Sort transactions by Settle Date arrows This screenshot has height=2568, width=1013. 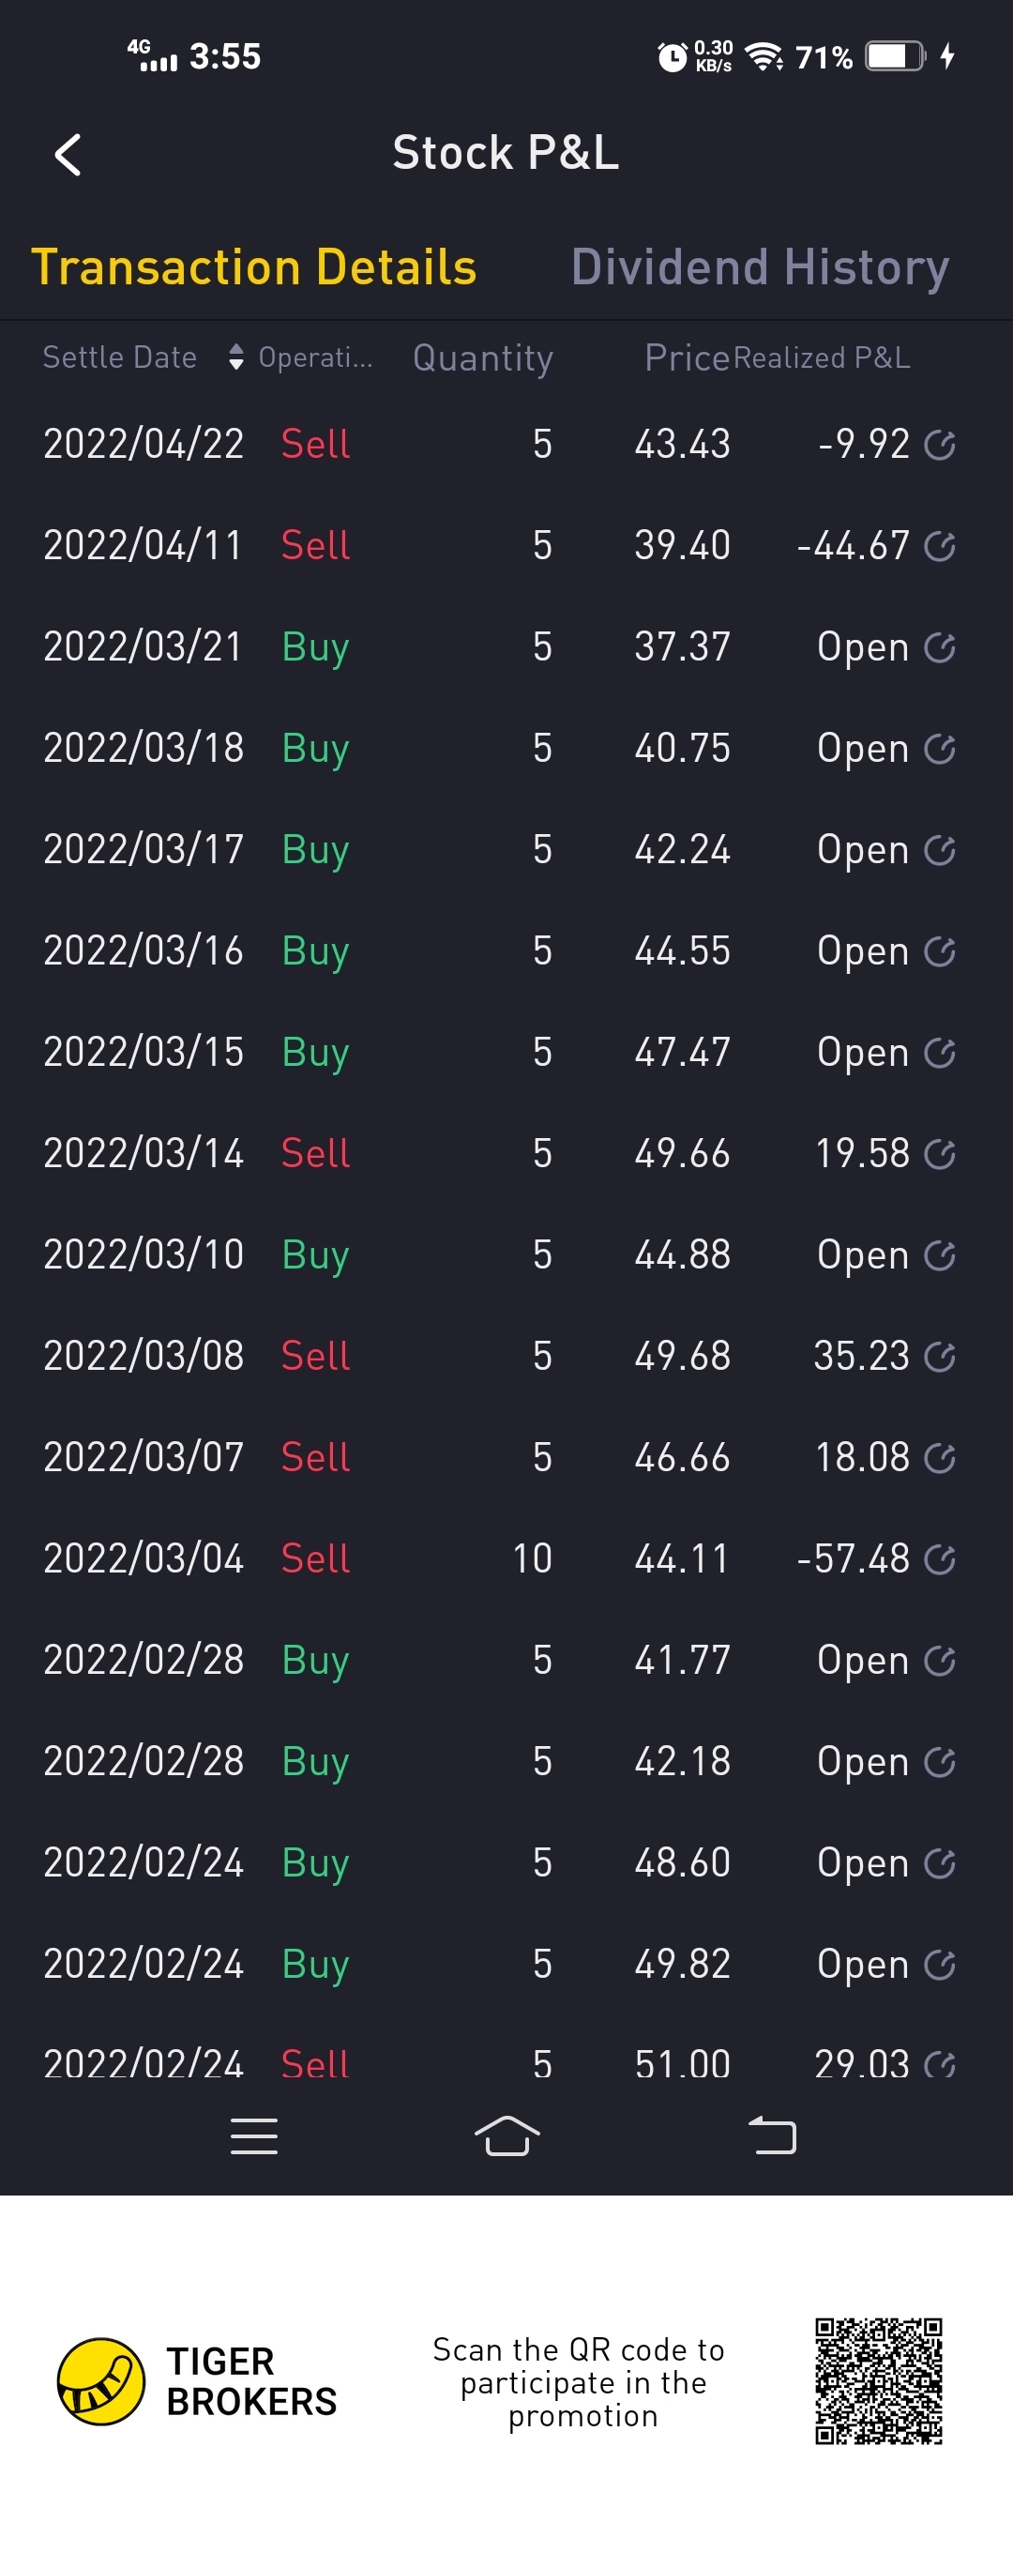[x=235, y=357]
